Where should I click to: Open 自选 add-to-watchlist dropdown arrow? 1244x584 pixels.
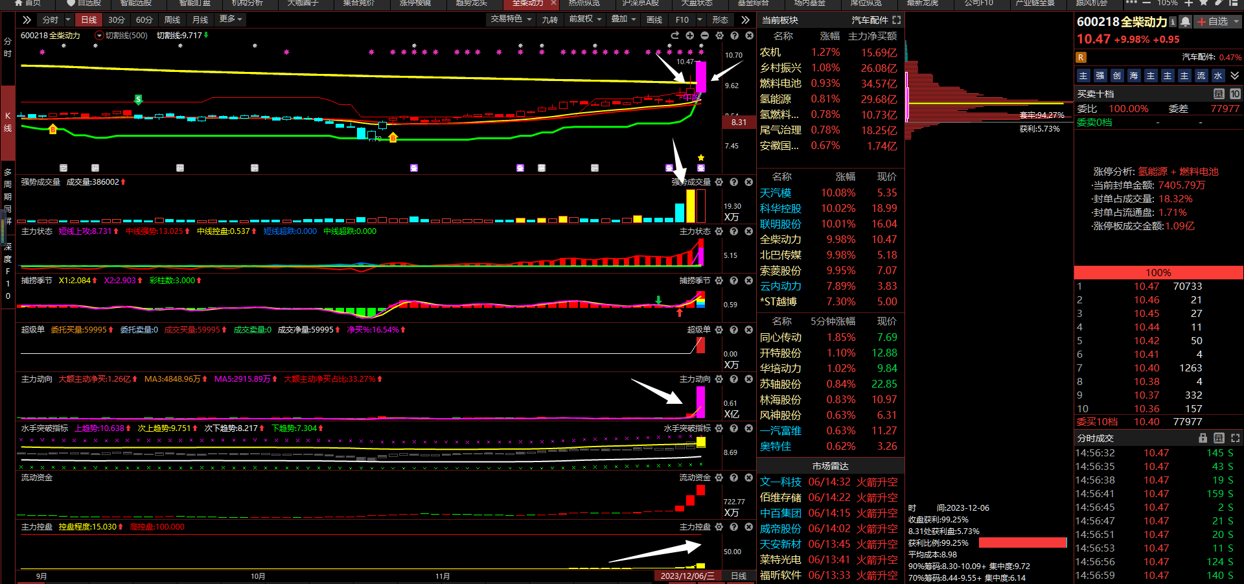click(1236, 21)
